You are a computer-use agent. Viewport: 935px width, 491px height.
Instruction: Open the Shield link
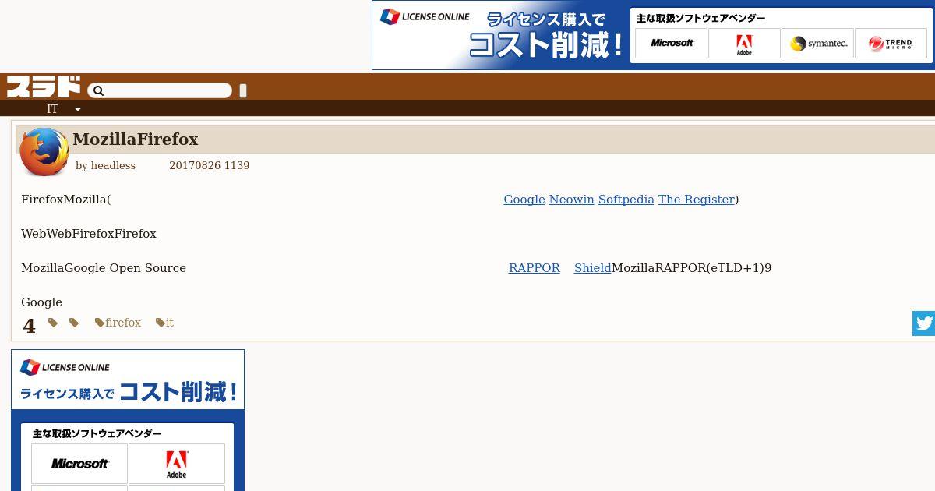click(x=593, y=268)
